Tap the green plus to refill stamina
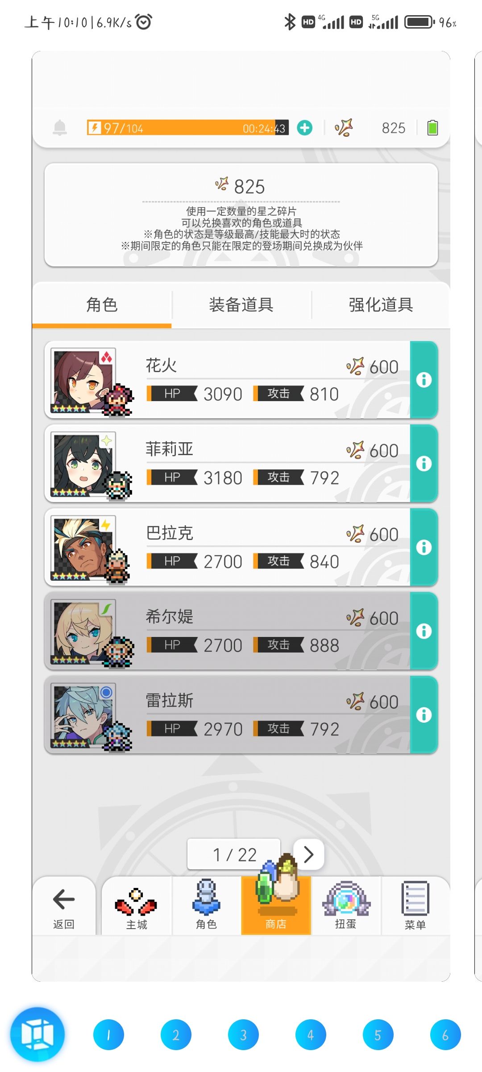Viewport: 482px width, 1072px height. tap(305, 128)
